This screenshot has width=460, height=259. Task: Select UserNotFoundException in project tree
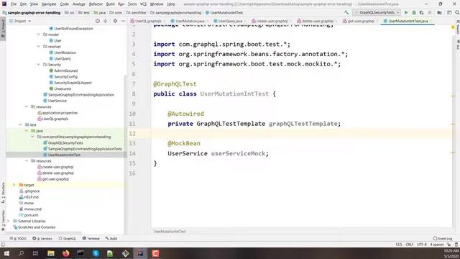tap(73, 29)
